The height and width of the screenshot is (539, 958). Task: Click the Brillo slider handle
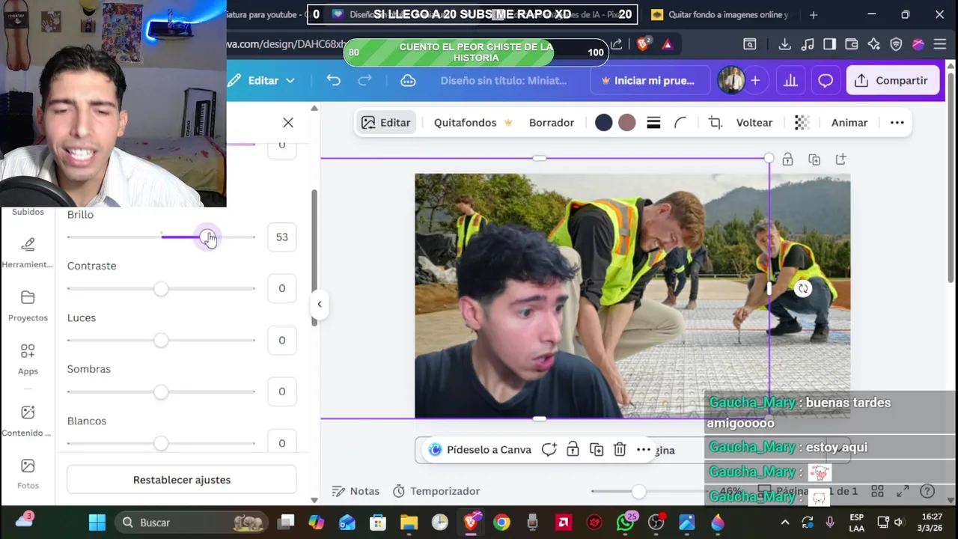click(x=207, y=237)
